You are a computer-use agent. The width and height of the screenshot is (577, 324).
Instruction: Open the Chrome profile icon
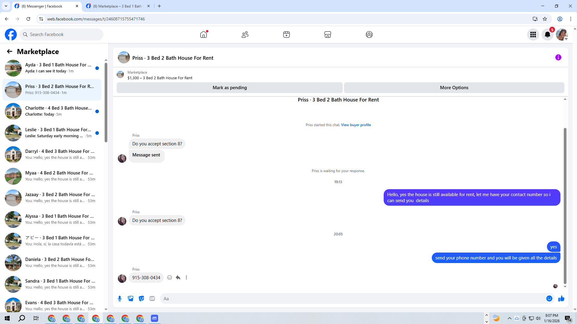point(560,19)
